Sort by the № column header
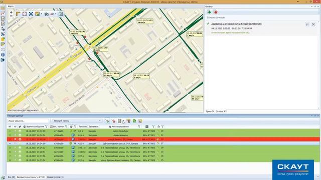 10,126
